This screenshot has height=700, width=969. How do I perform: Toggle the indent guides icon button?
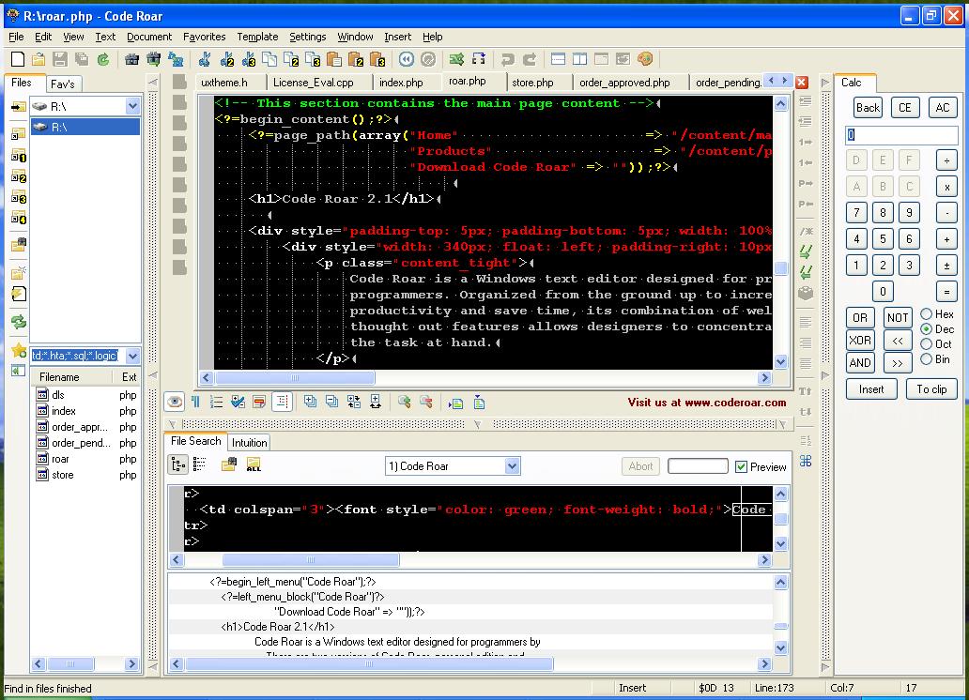281,403
